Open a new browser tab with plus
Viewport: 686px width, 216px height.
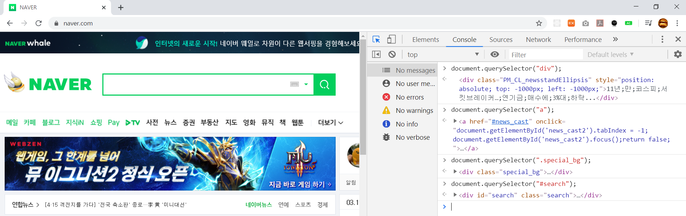[x=121, y=8]
